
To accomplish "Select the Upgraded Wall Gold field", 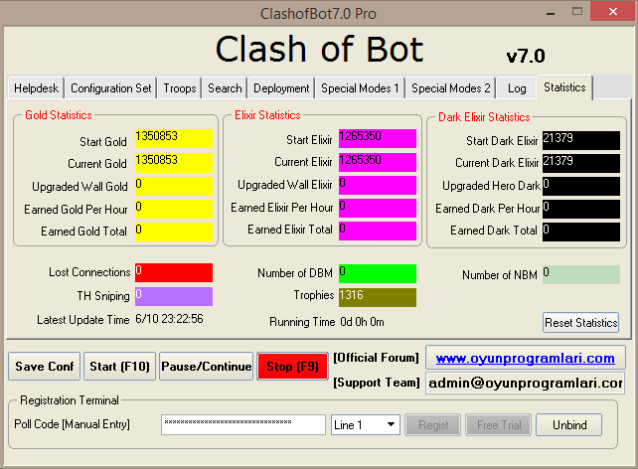I will [x=174, y=186].
